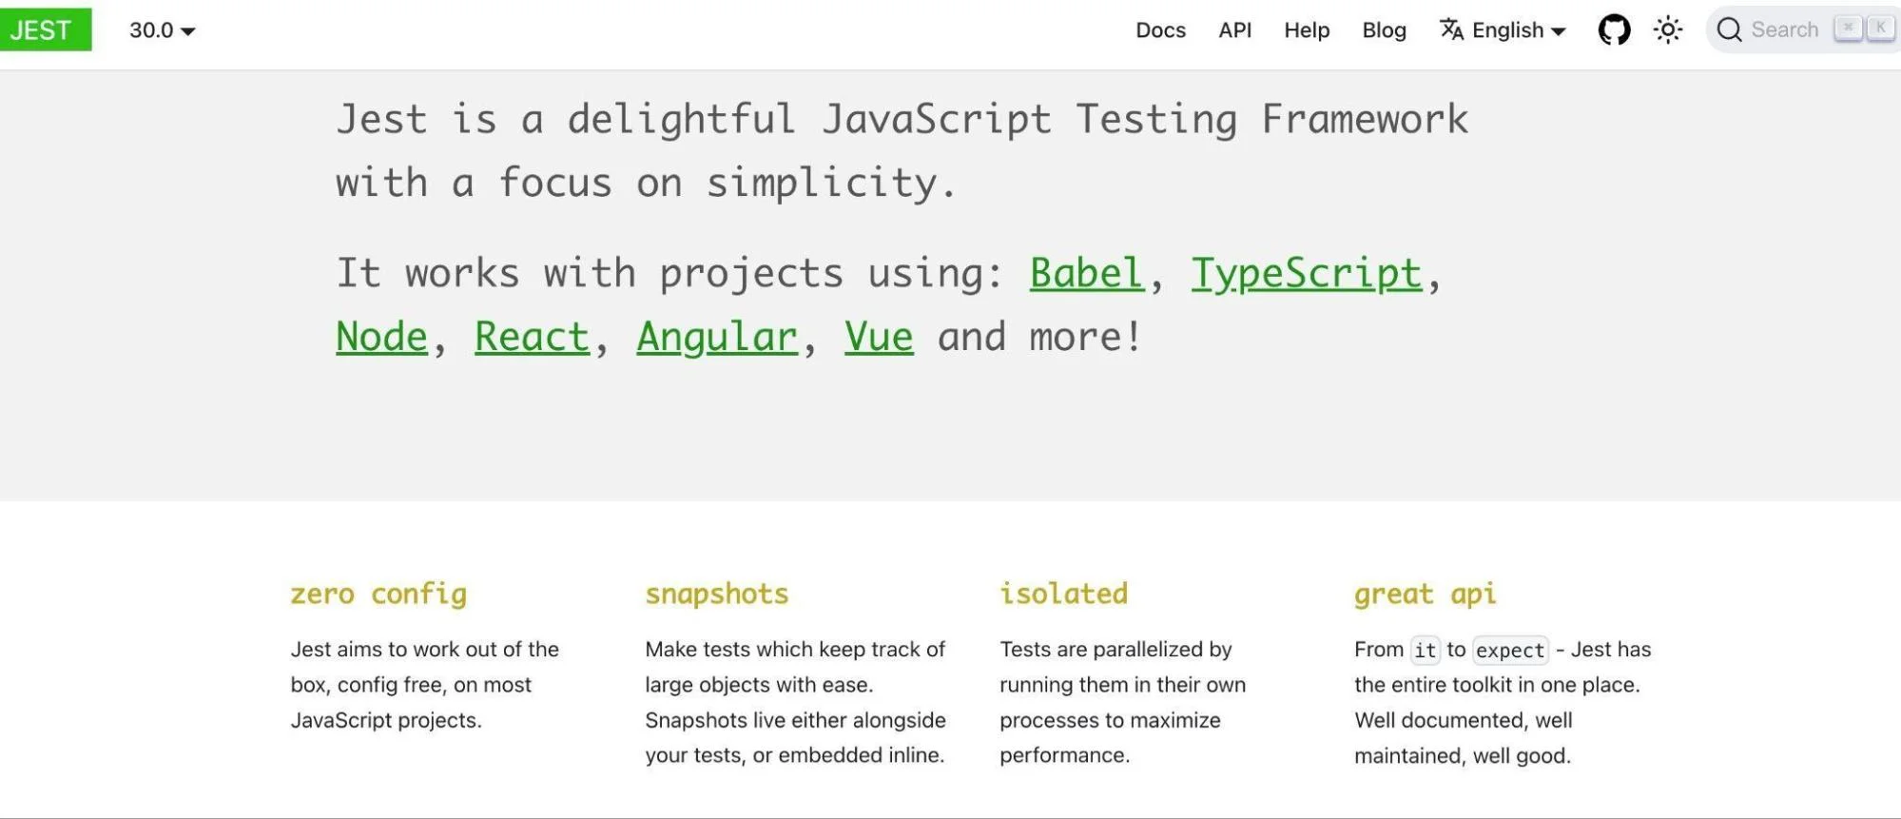Open the GitHub repository icon
The height and width of the screenshot is (819, 1901).
tap(1613, 30)
